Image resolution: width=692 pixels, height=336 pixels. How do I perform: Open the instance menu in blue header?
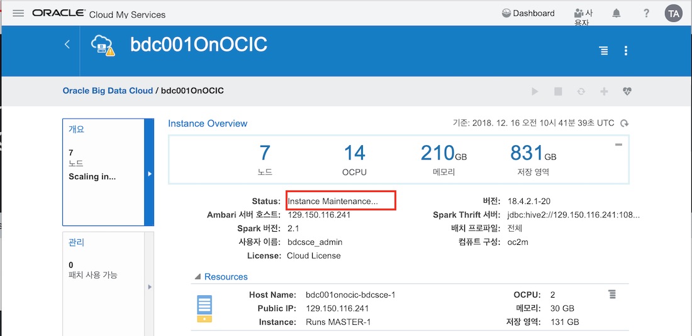(603, 51)
